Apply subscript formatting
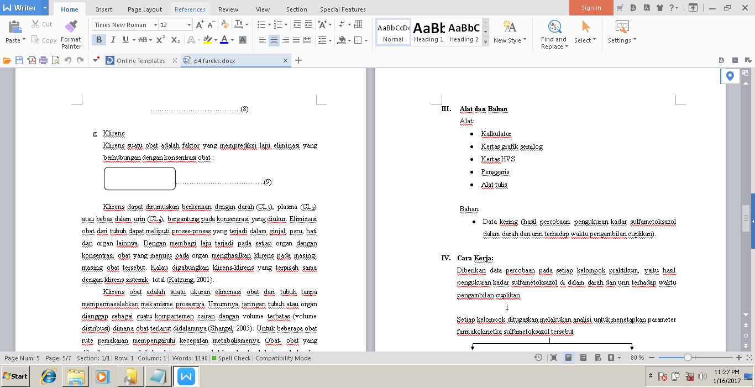The image size is (755, 388). click(175, 40)
